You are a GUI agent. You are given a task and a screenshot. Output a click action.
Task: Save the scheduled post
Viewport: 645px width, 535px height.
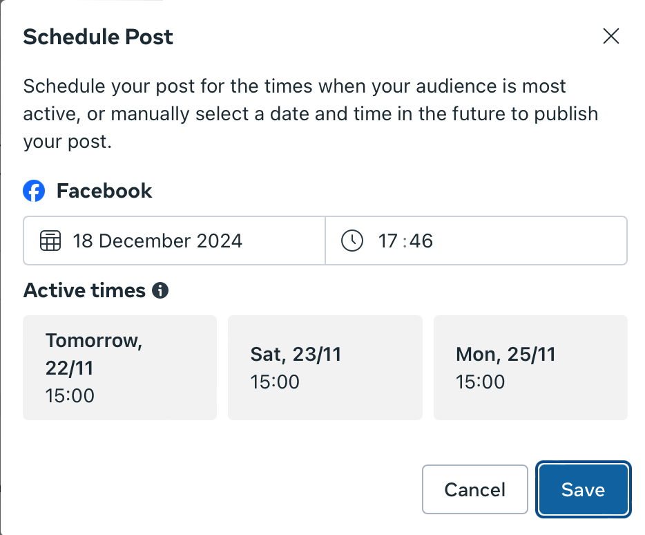[584, 489]
